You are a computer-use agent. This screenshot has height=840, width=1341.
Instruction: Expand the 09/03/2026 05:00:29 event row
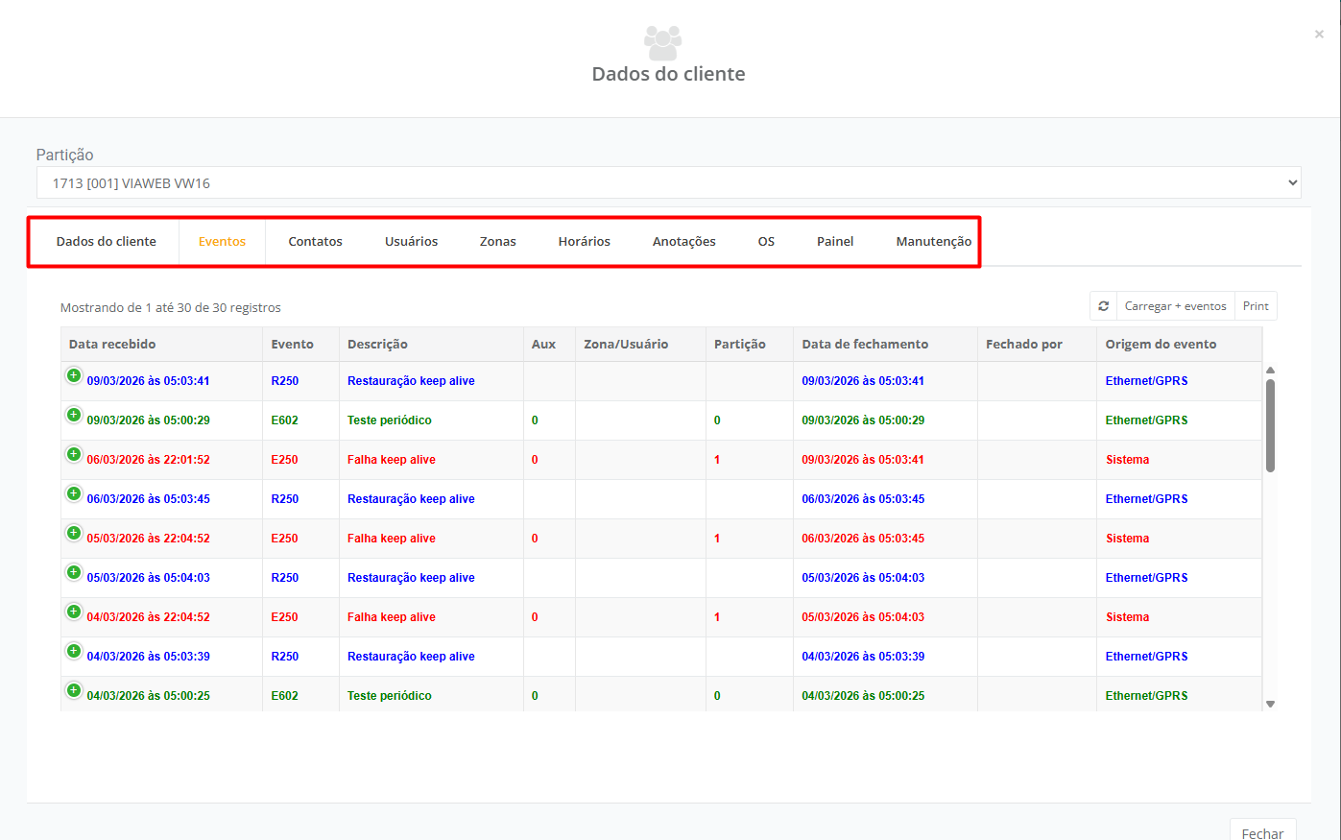tap(74, 415)
